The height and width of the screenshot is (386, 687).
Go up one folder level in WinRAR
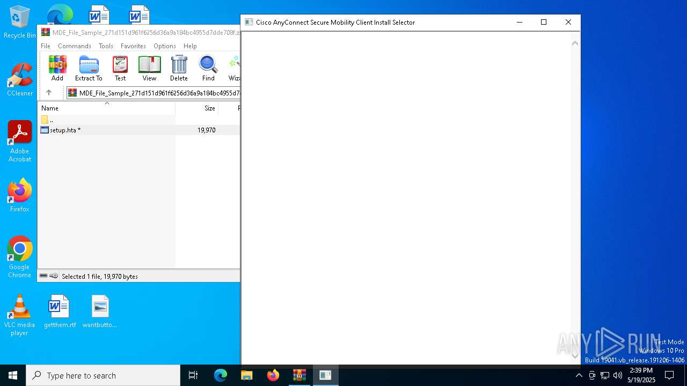[49, 93]
